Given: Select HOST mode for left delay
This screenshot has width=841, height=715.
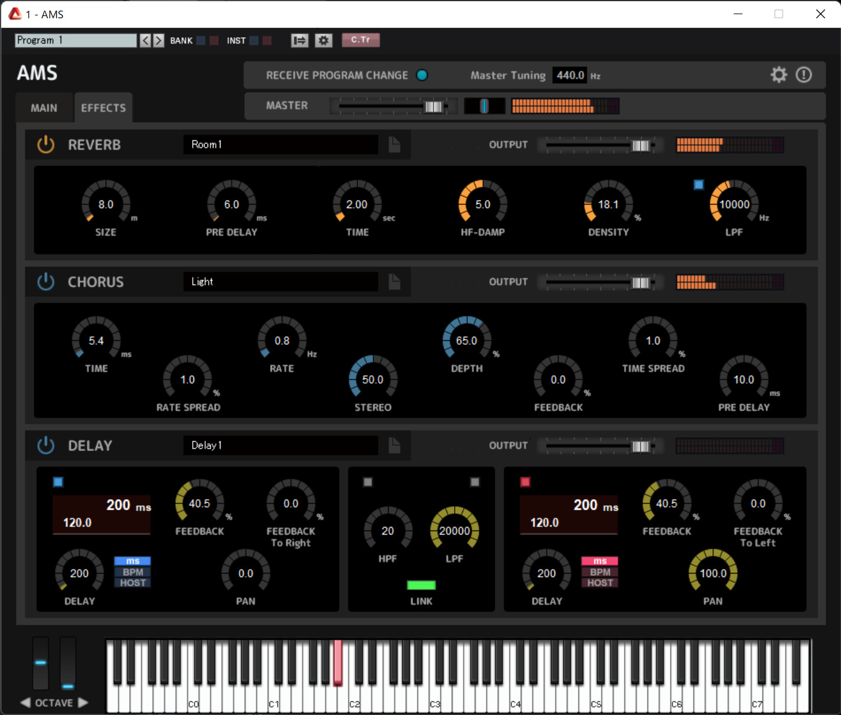Looking at the screenshot, I should click(x=133, y=583).
